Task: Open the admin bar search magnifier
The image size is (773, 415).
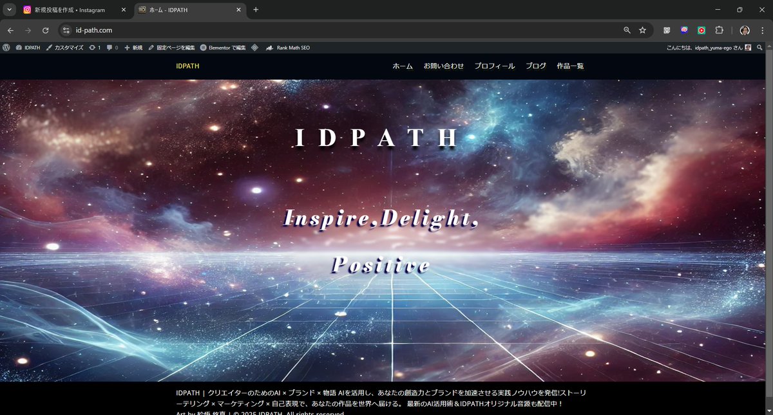Action: (x=760, y=48)
